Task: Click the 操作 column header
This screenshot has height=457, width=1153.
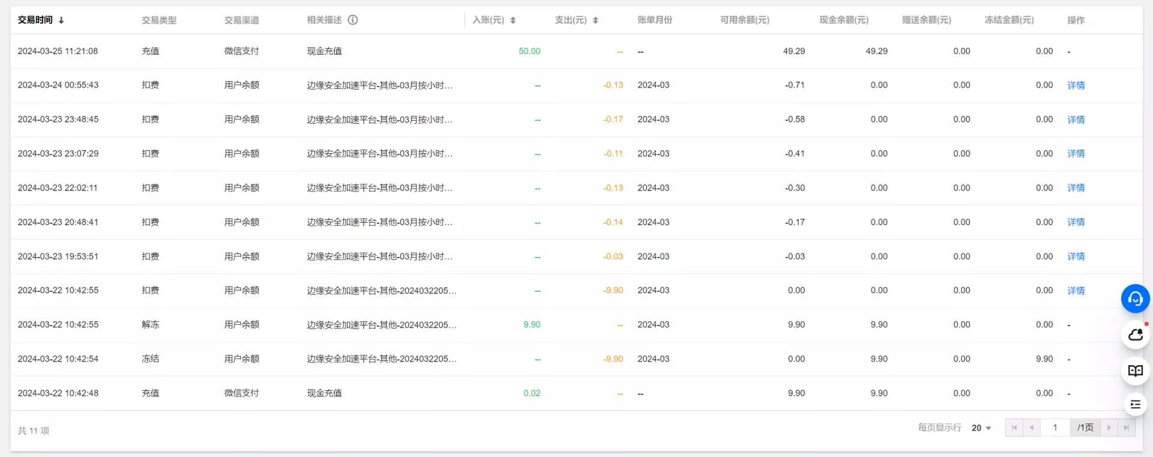Action: click(x=1076, y=20)
